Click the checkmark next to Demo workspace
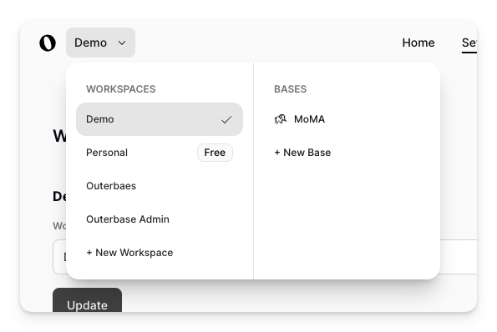The image size is (497, 332). (x=226, y=119)
